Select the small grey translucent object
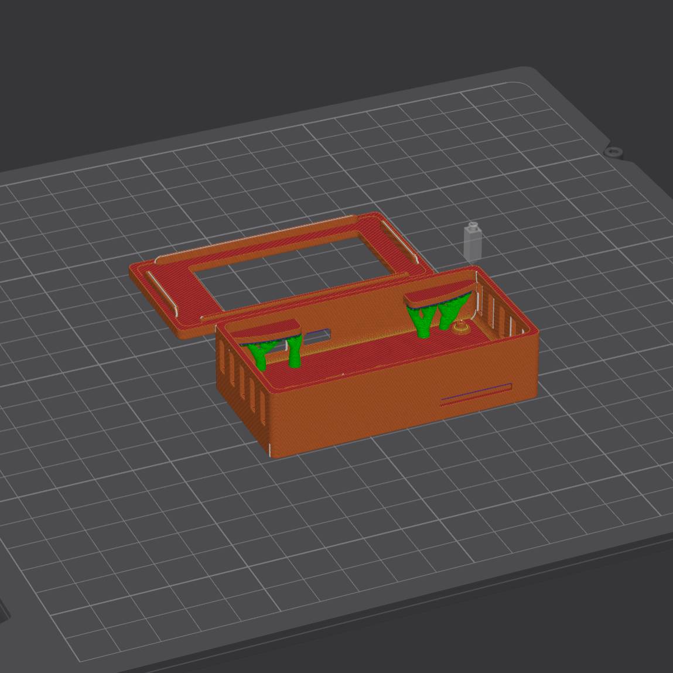673x673 pixels. [x=473, y=242]
